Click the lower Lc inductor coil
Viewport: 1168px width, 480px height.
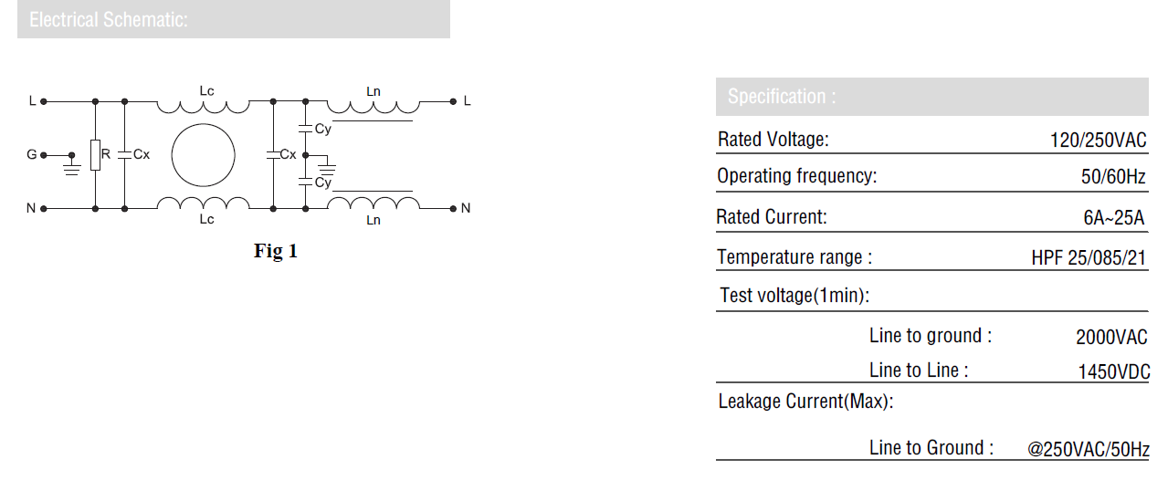pyautogui.click(x=203, y=202)
